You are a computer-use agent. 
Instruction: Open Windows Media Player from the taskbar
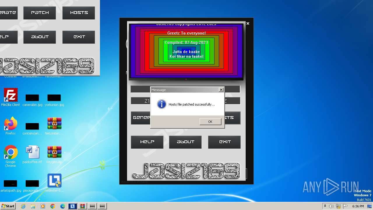pyautogui.click(x=43, y=206)
